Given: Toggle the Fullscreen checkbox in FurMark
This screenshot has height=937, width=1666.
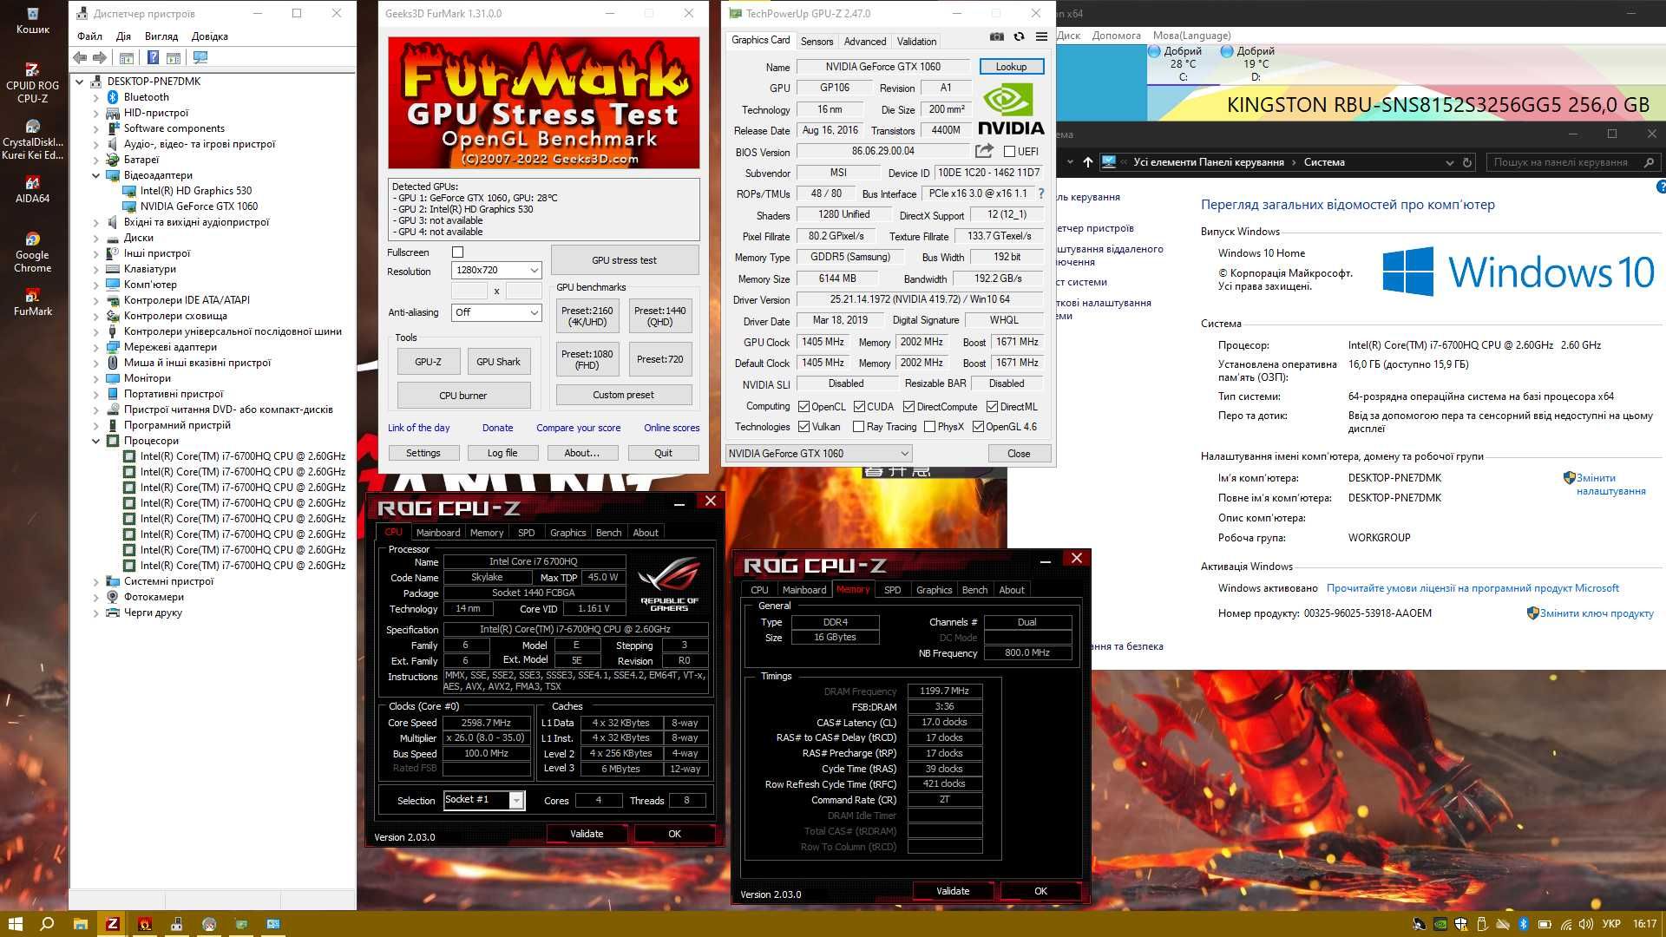Looking at the screenshot, I should 458,252.
